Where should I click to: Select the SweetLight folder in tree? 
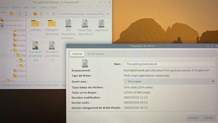[19, 50]
